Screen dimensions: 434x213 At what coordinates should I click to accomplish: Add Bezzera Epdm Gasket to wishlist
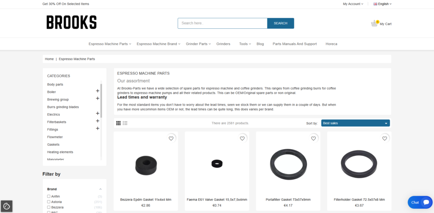tap(171, 139)
